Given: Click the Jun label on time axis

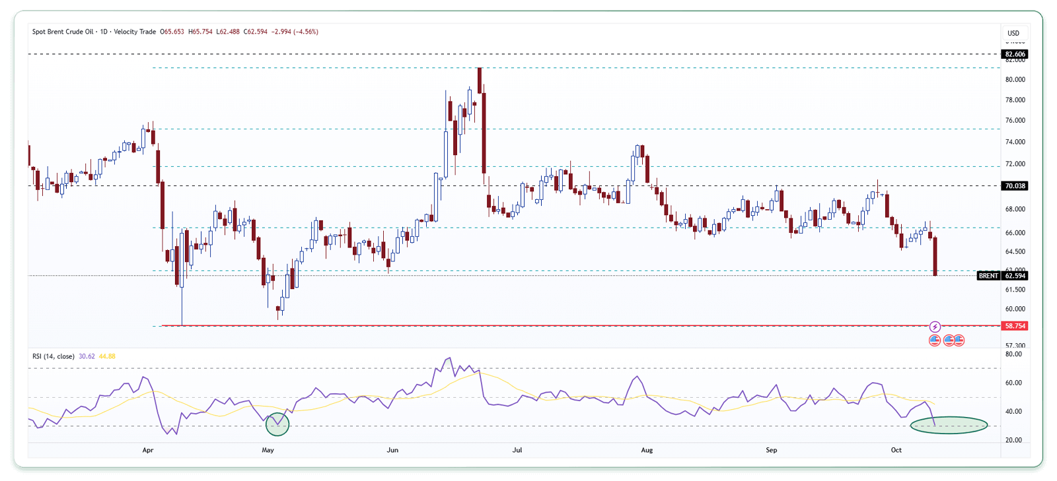Looking at the screenshot, I should point(392,450).
